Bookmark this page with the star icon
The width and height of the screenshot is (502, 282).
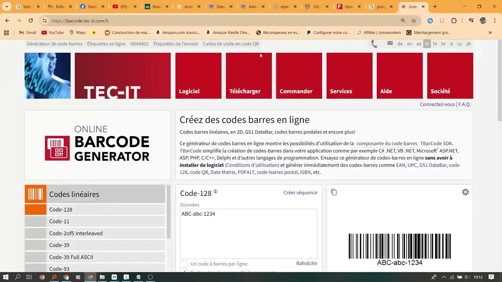[x=414, y=21]
